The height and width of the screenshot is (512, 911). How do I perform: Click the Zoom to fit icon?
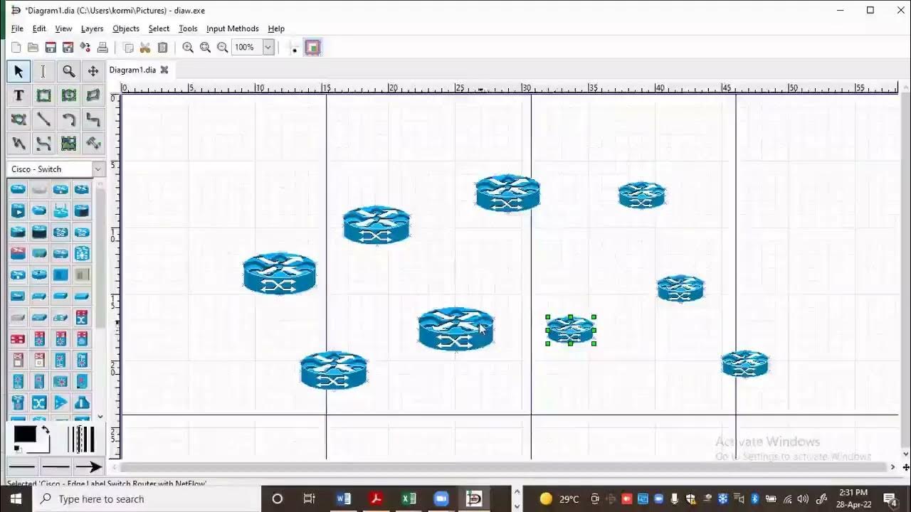click(205, 48)
